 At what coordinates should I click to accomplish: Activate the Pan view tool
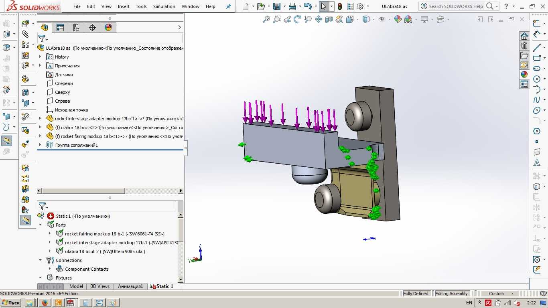coord(319,19)
